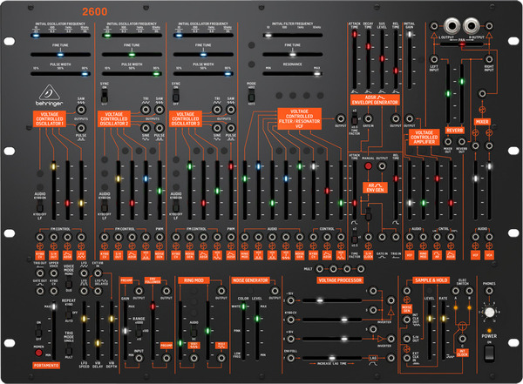The image size is (523, 384).
Task: Click the VCO 2 Pulse Width slider
Action: tap(132, 74)
